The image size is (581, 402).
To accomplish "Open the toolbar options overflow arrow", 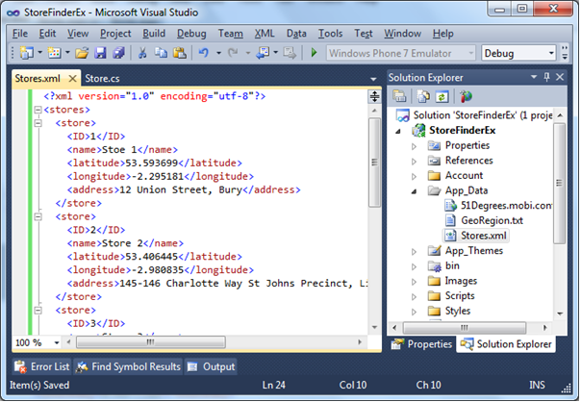I will click(x=565, y=53).
